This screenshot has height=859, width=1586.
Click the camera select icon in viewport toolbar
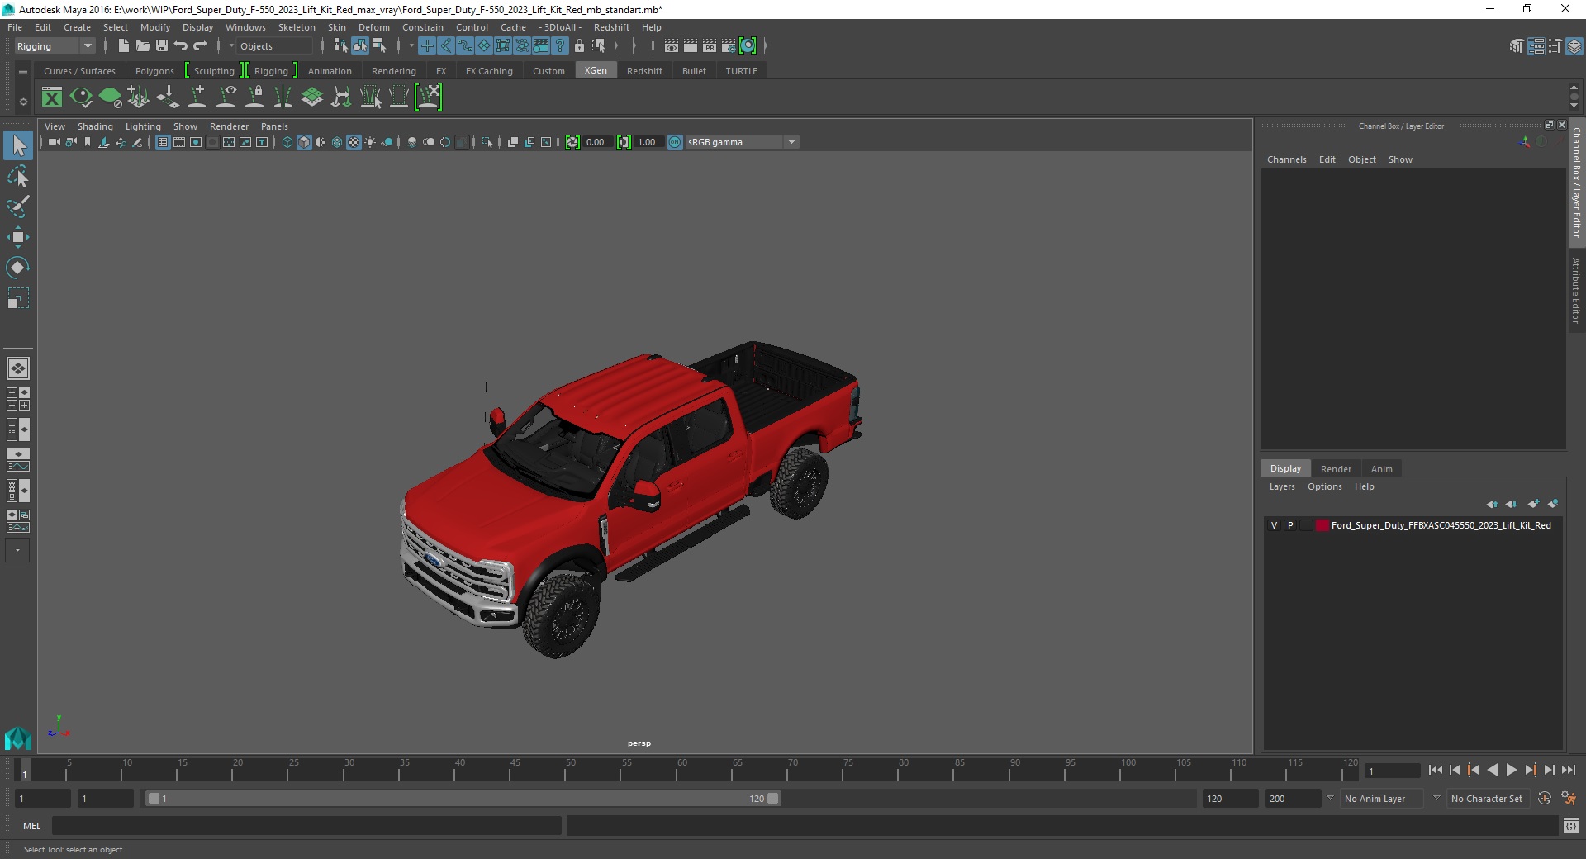[54, 142]
